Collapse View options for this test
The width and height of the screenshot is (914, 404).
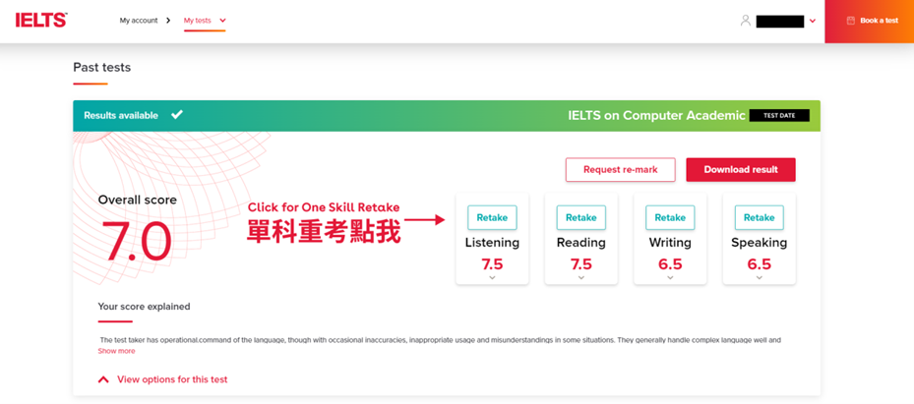(x=103, y=379)
